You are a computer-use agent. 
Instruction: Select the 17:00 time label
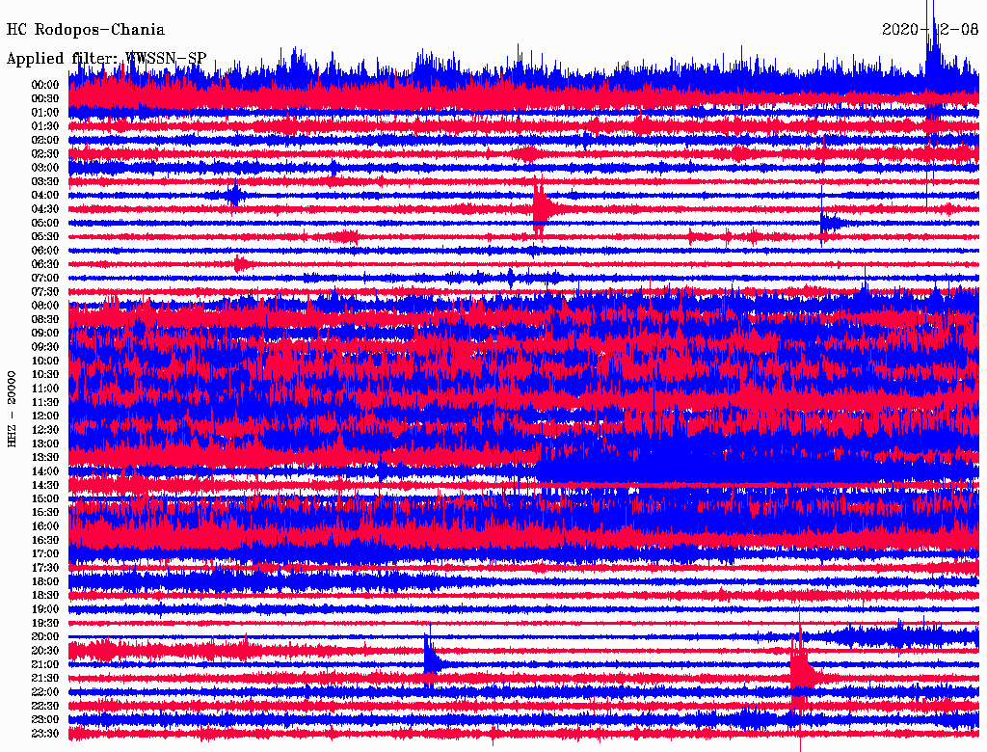(x=44, y=554)
